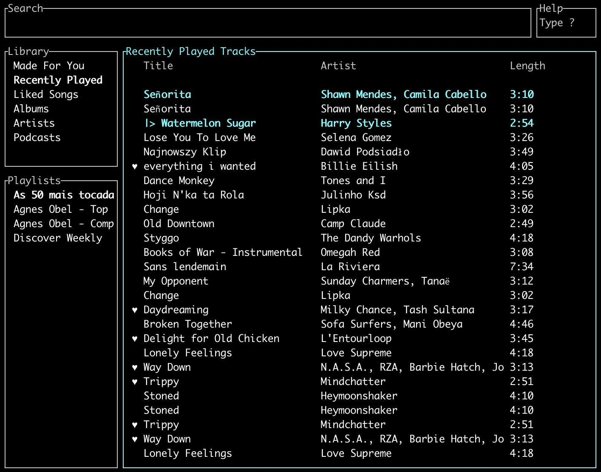
Task: Select the Delight for Old Chicken title
Action: coord(211,339)
